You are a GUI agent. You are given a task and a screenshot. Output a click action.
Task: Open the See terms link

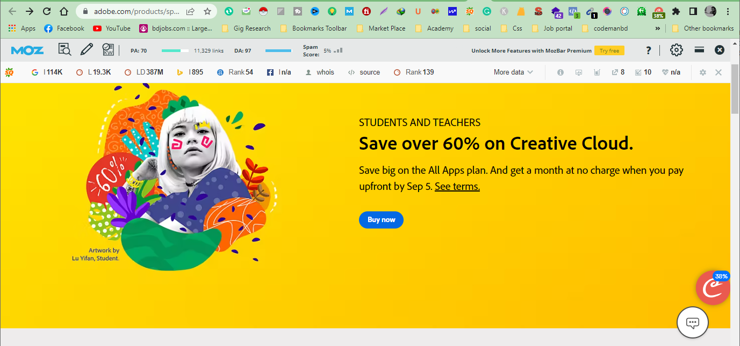tap(457, 186)
